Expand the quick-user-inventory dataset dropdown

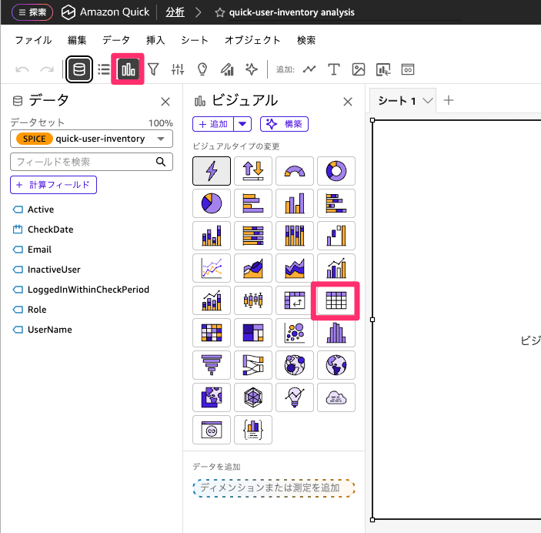tap(161, 139)
